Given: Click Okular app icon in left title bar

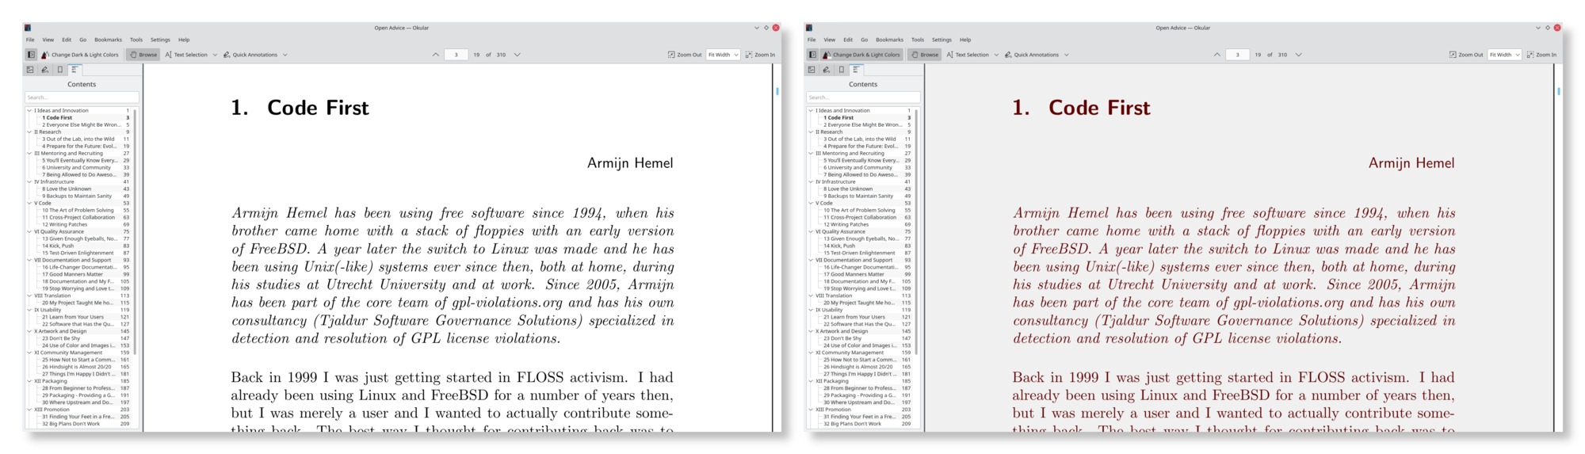Looking at the screenshot, I should 29,28.
